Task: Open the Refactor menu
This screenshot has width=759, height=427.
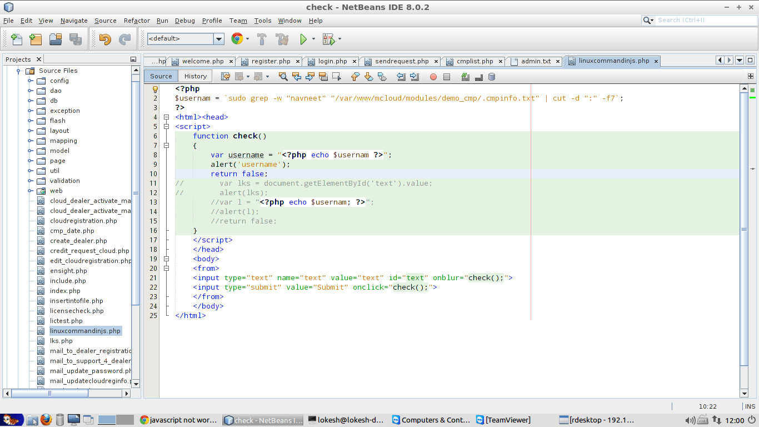Action: [x=137, y=21]
